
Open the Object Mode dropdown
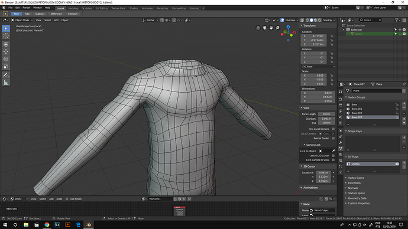pos(22,20)
